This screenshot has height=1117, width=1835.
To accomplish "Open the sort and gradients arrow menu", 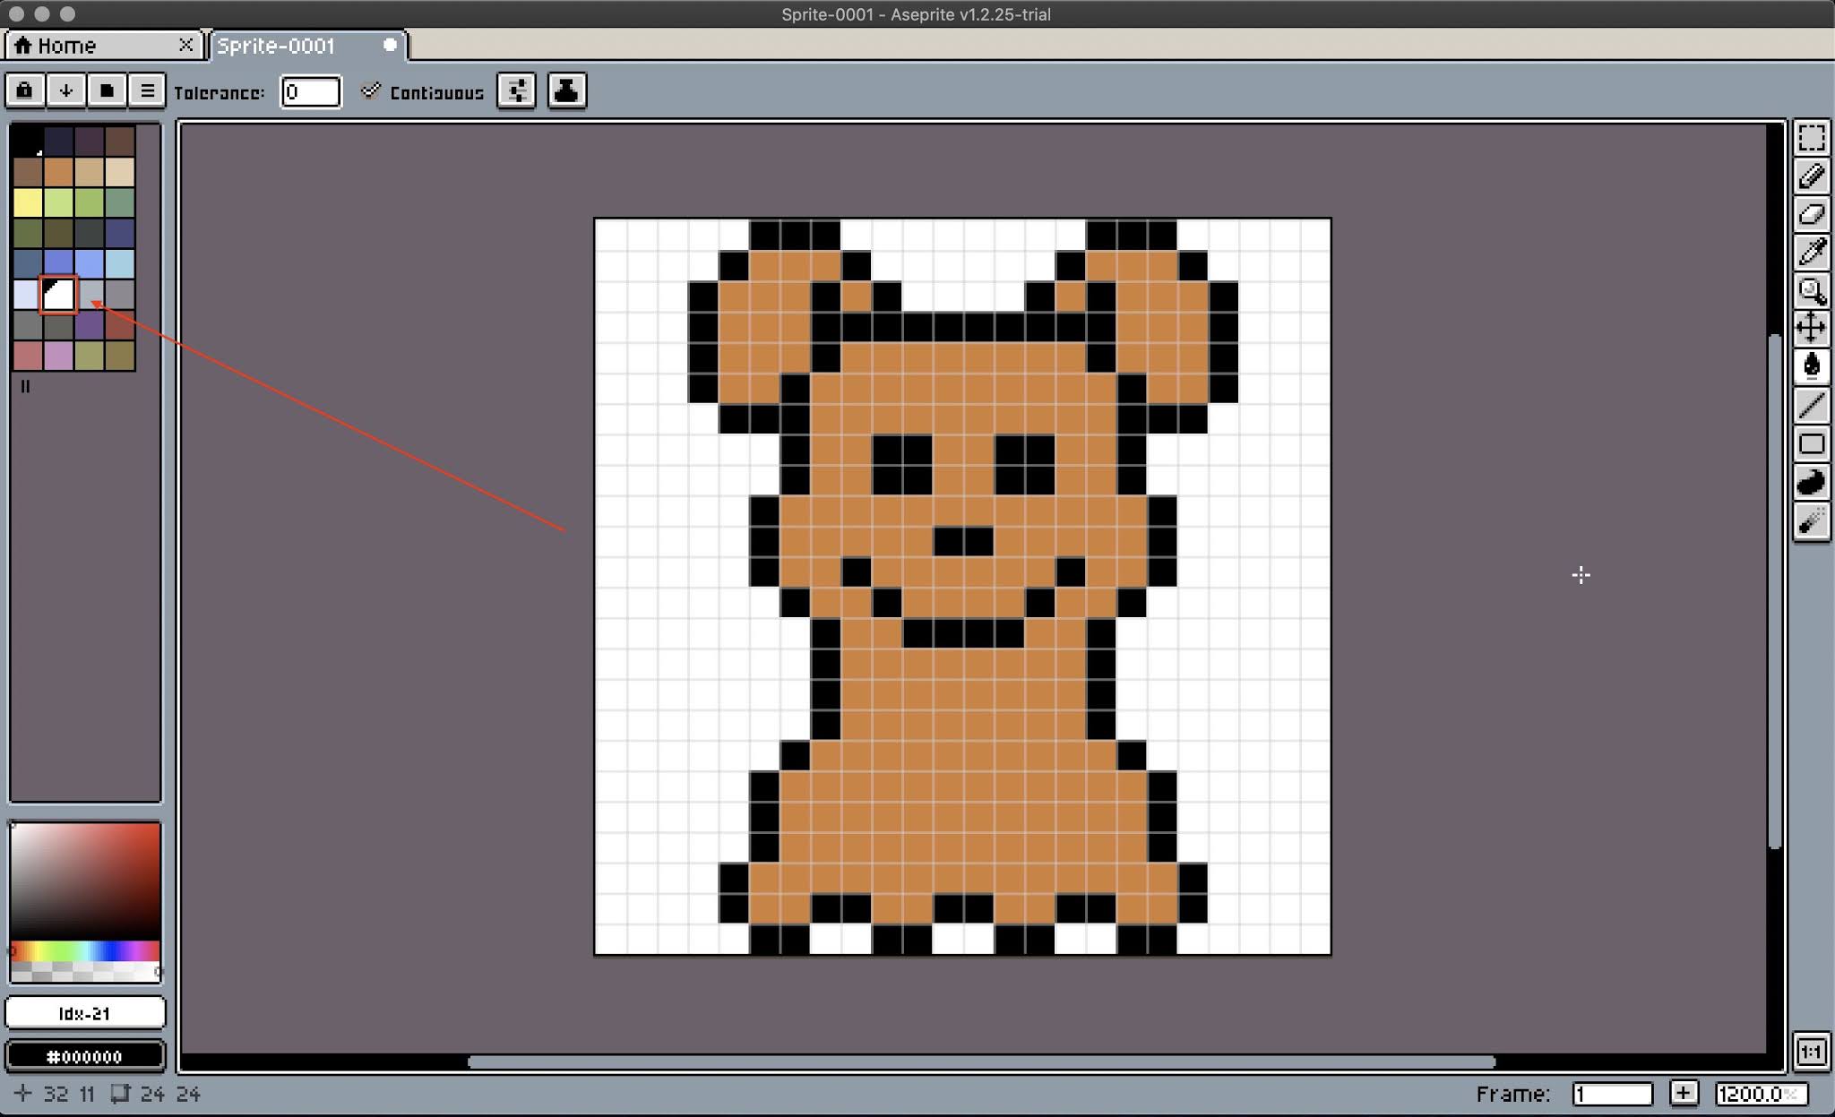I will click(65, 90).
